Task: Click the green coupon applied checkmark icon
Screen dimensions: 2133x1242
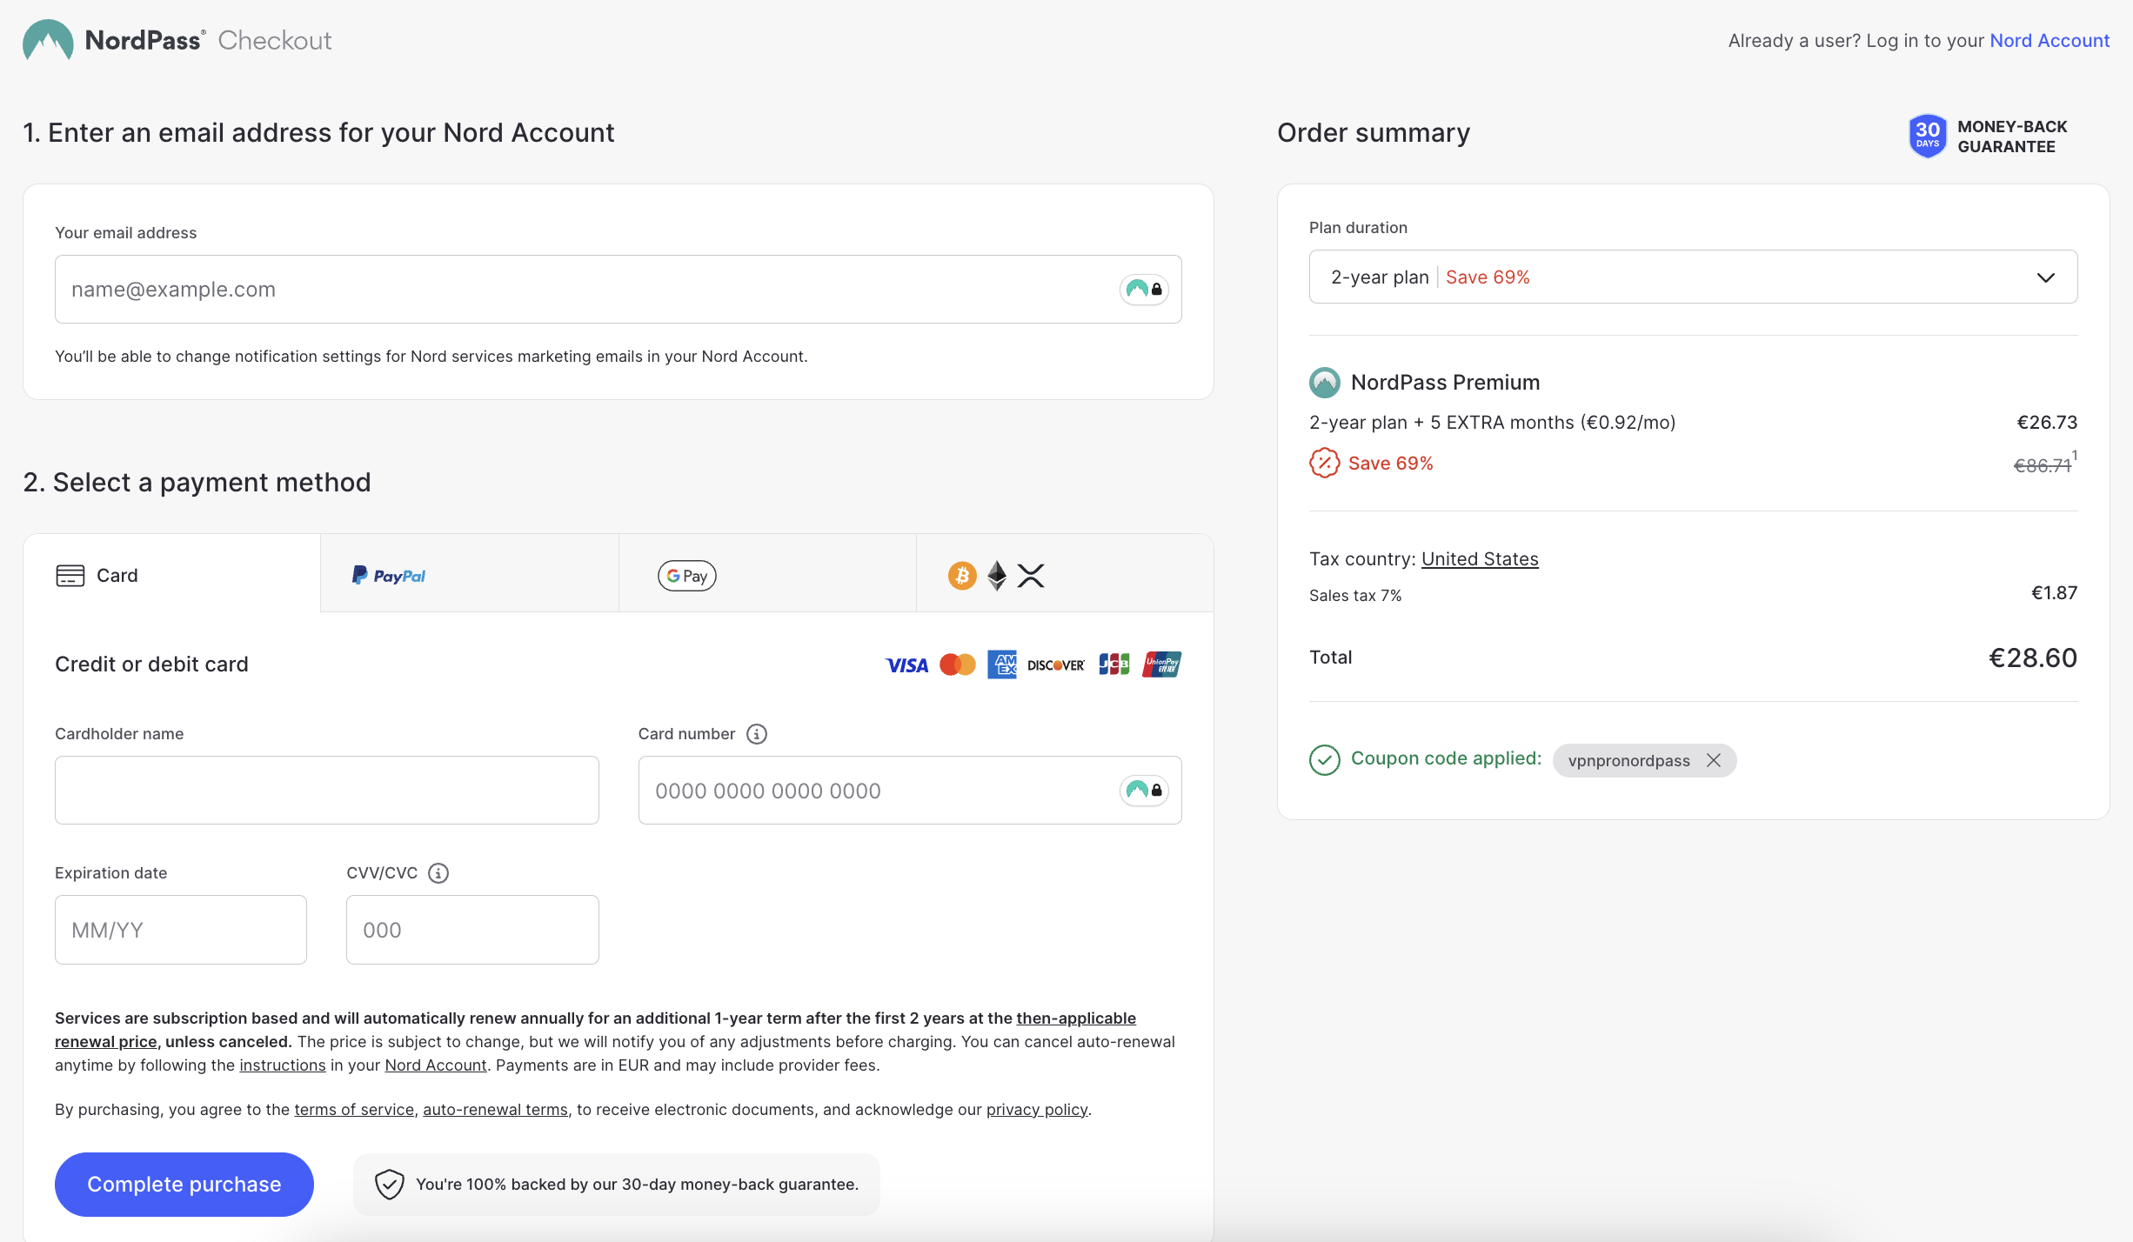Action: (1325, 759)
